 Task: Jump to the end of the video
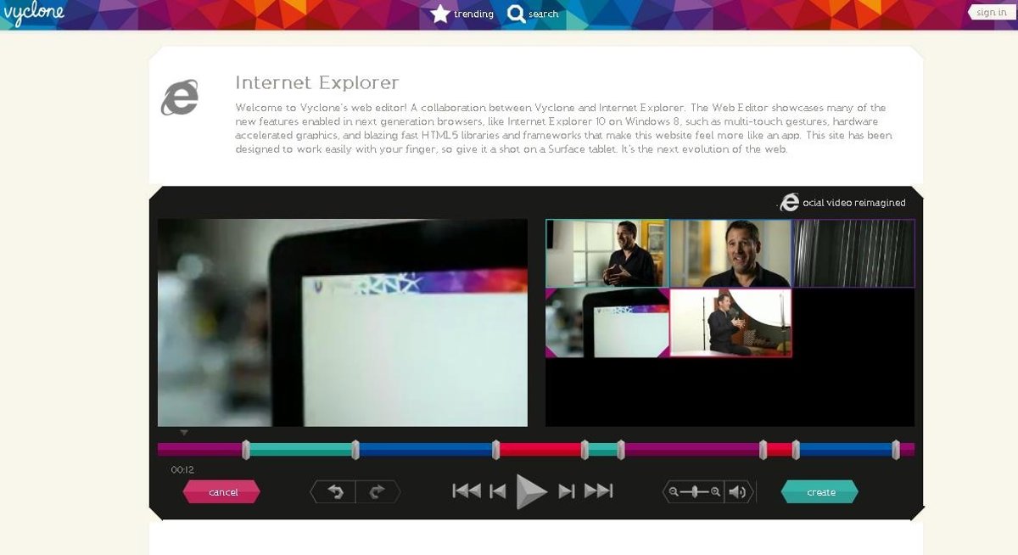(x=598, y=491)
